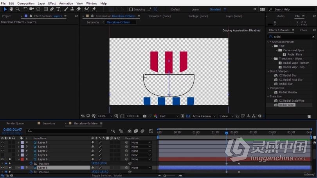
Task: Open the Animation menu
Action: 66,4
